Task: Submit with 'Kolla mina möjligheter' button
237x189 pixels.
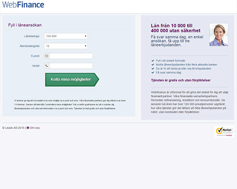Action: point(72,79)
